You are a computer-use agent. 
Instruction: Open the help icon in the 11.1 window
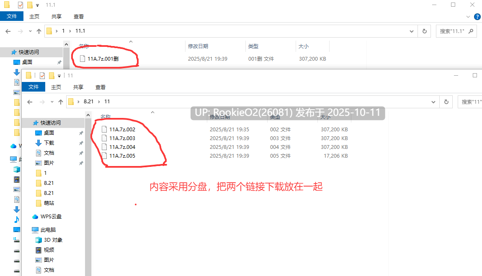(x=477, y=17)
